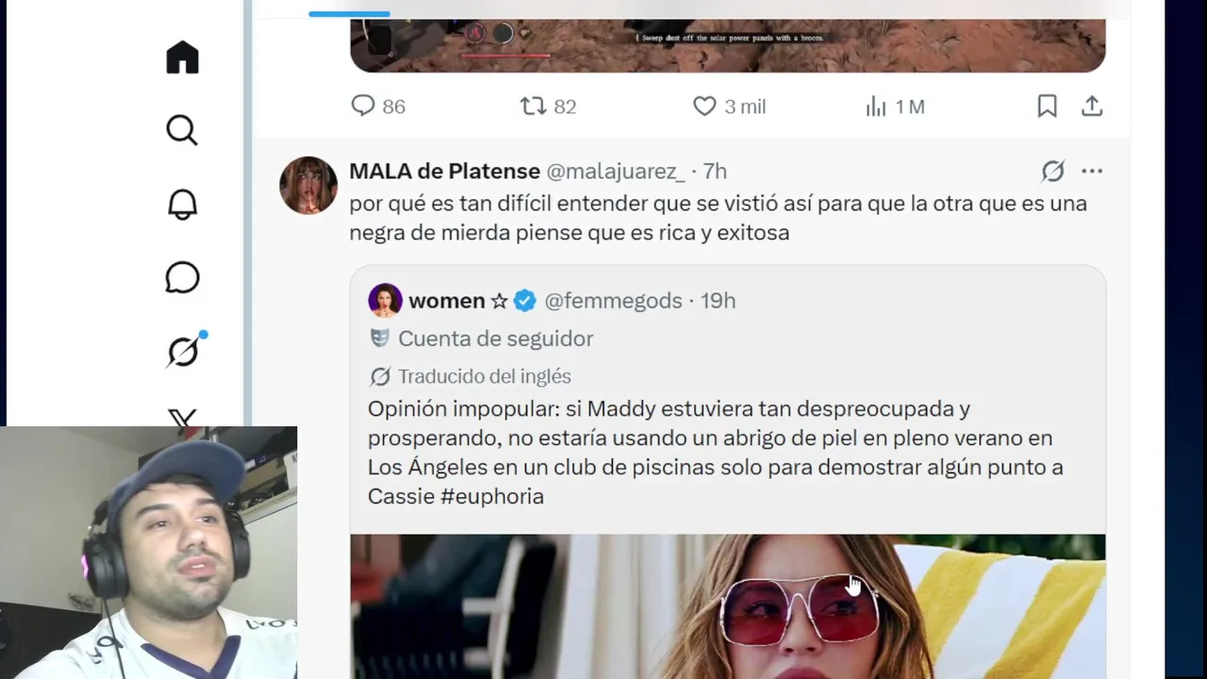This screenshot has width=1207, height=679.
Task: Visit the @femmegods quoted account
Action: pyautogui.click(x=613, y=301)
